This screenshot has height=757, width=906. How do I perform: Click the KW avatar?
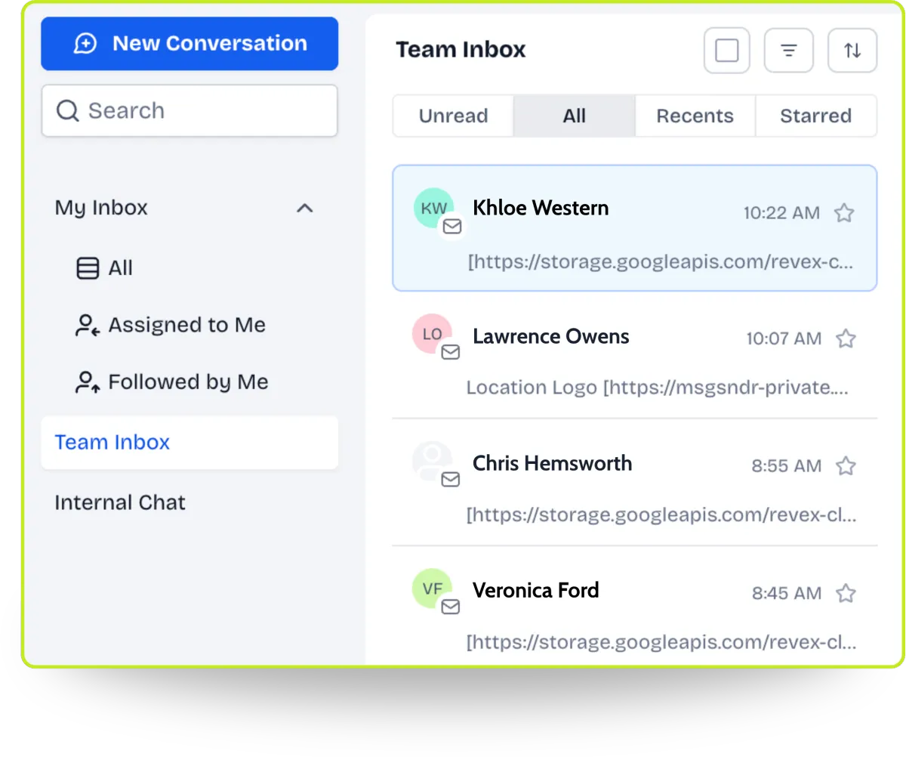pyautogui.click(x=433, y=209)
